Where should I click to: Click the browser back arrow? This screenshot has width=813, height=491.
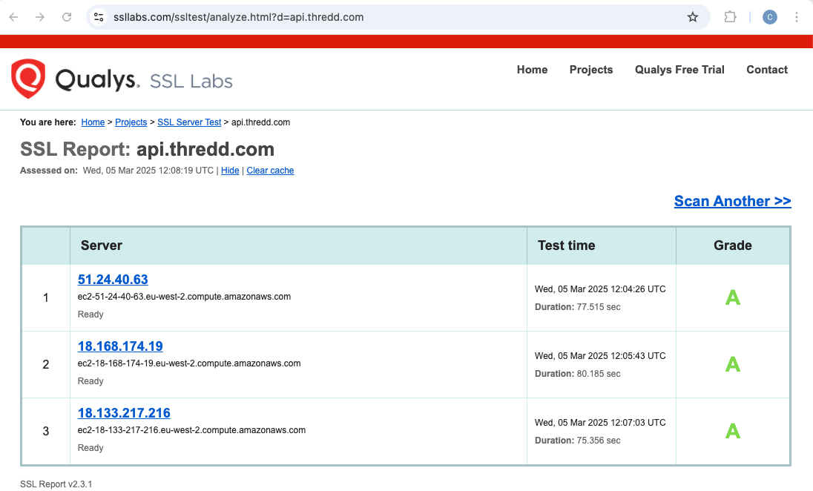coord(14,17)
